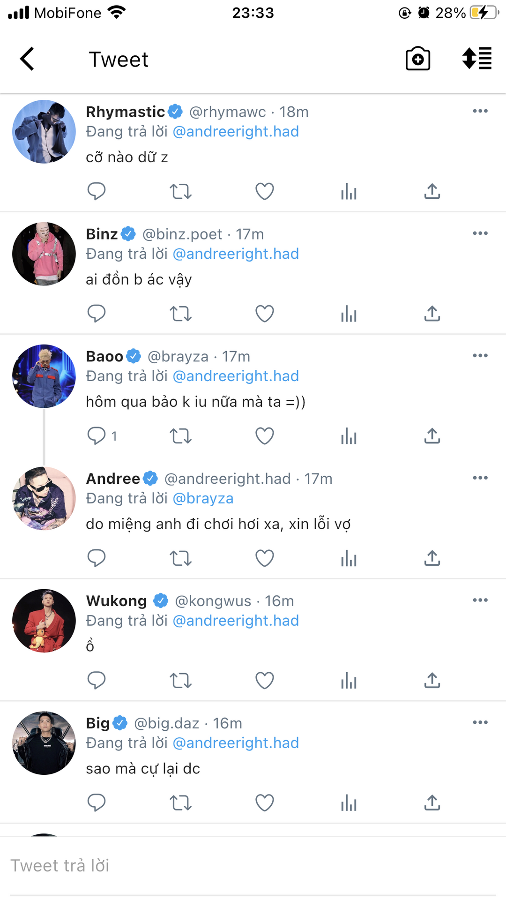Reply to Rhymastic's tweet
Image resolution: width=506 pixels, height=900 pixels.
pos(97,191)
